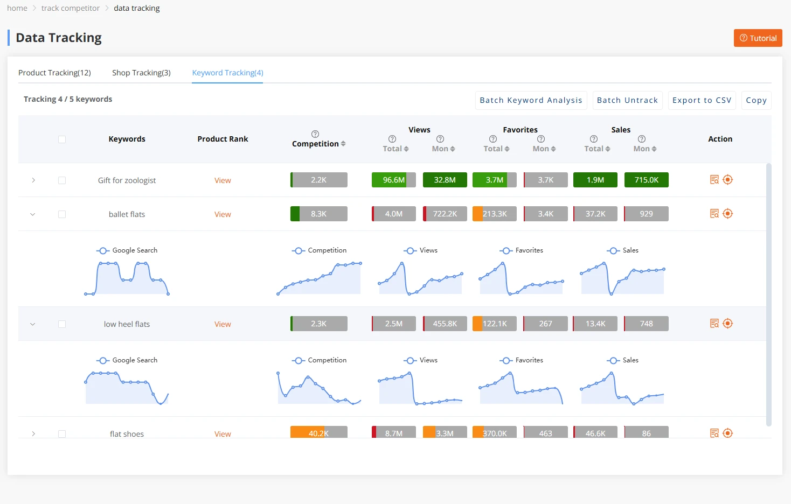Open the Tutorial from the orange button
791x504 pixels.
point(758,38)
